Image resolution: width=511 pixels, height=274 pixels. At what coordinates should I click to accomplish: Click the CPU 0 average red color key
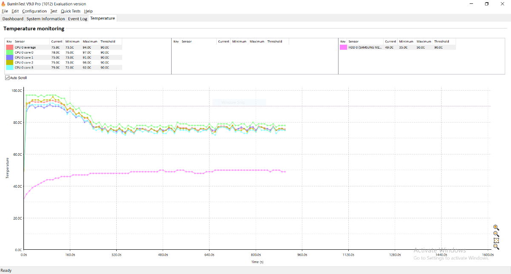coord(9,47)
